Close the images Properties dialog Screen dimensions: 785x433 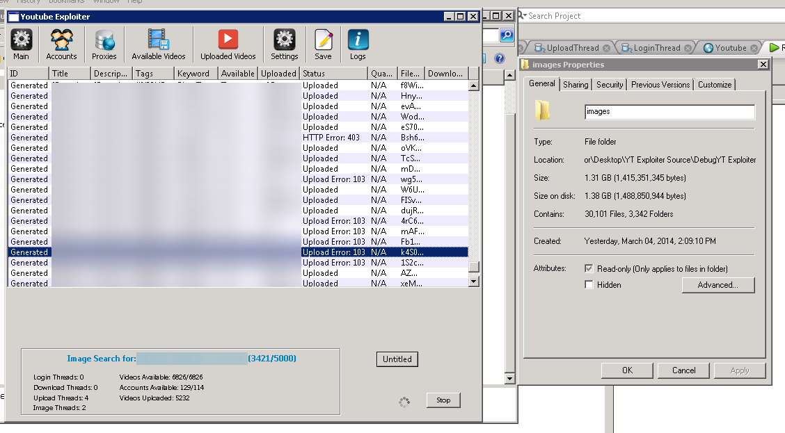coord(763,64)
